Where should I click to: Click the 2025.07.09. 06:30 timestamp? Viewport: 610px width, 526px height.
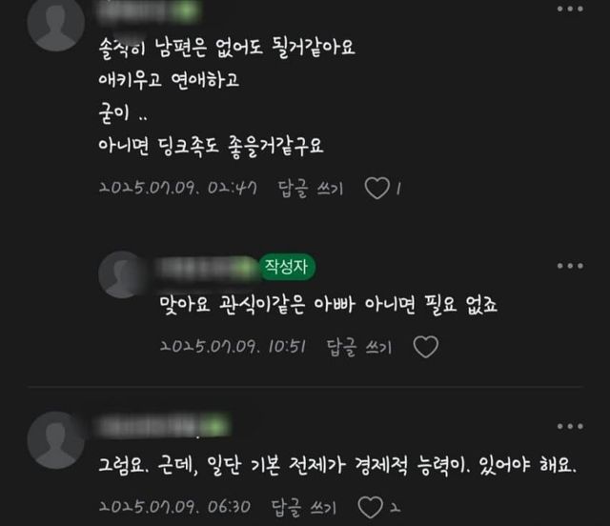point(174,507)
